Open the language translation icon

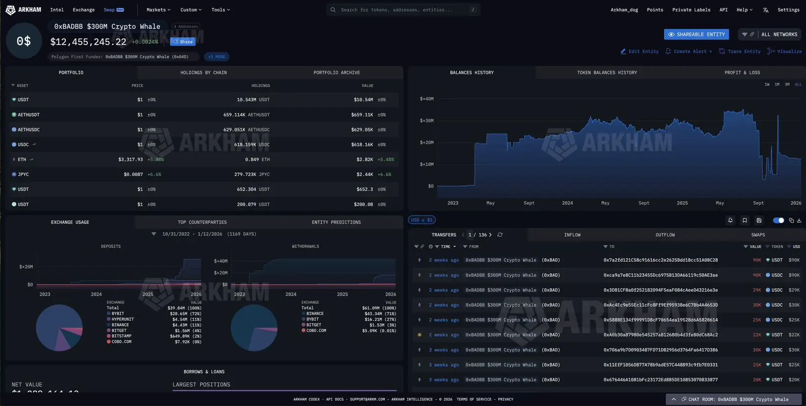point(765,10)
